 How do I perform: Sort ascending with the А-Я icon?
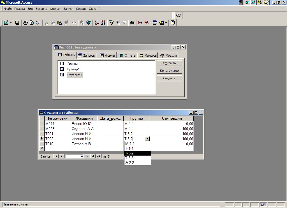[x=97, y=23]
